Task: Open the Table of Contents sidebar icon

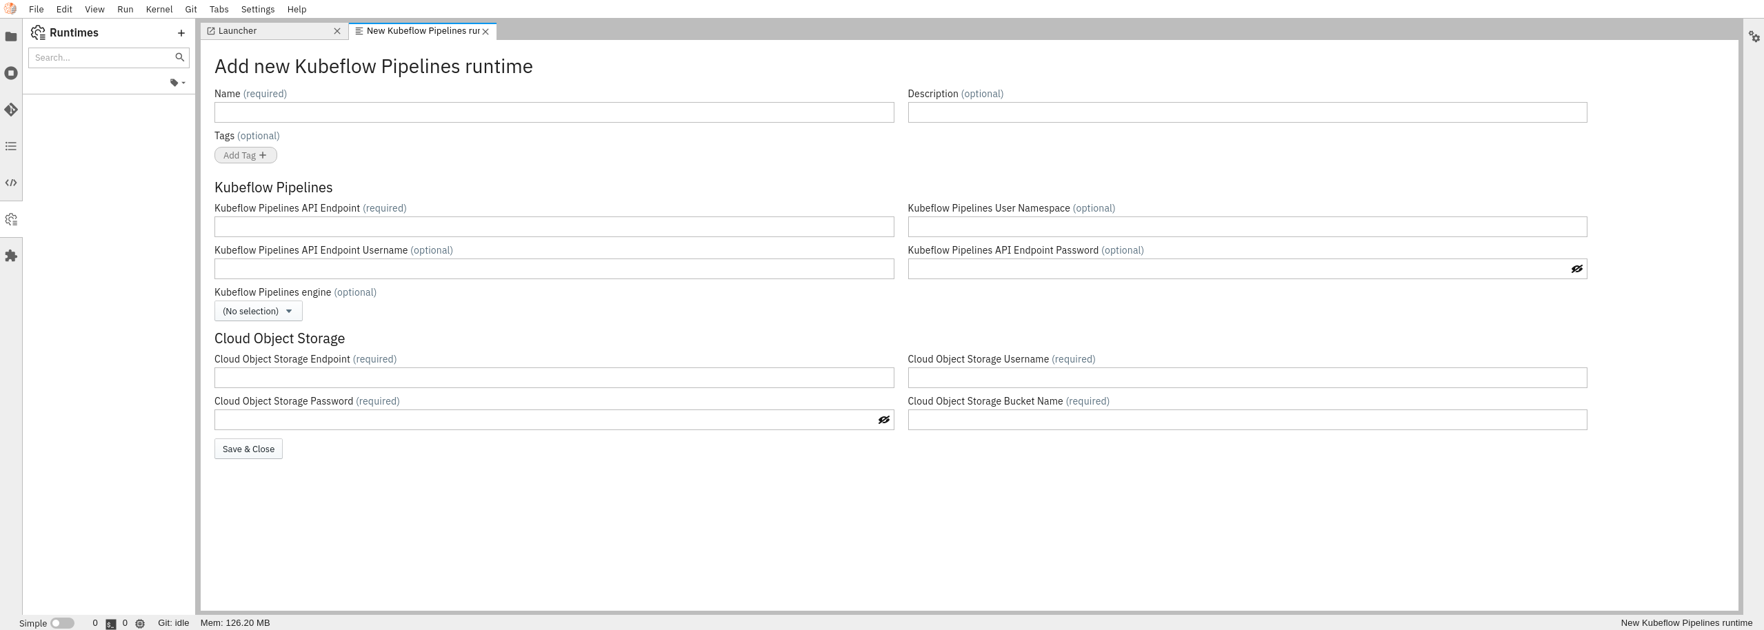Action: click(x=11, y=146)
